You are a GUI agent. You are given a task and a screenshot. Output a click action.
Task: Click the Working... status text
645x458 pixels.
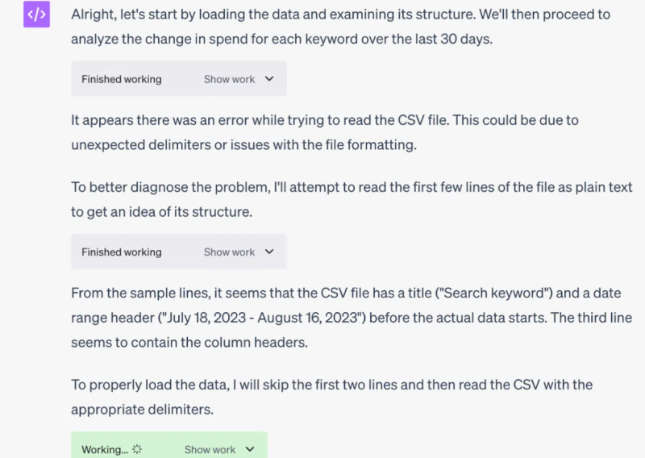pos(105,449)
